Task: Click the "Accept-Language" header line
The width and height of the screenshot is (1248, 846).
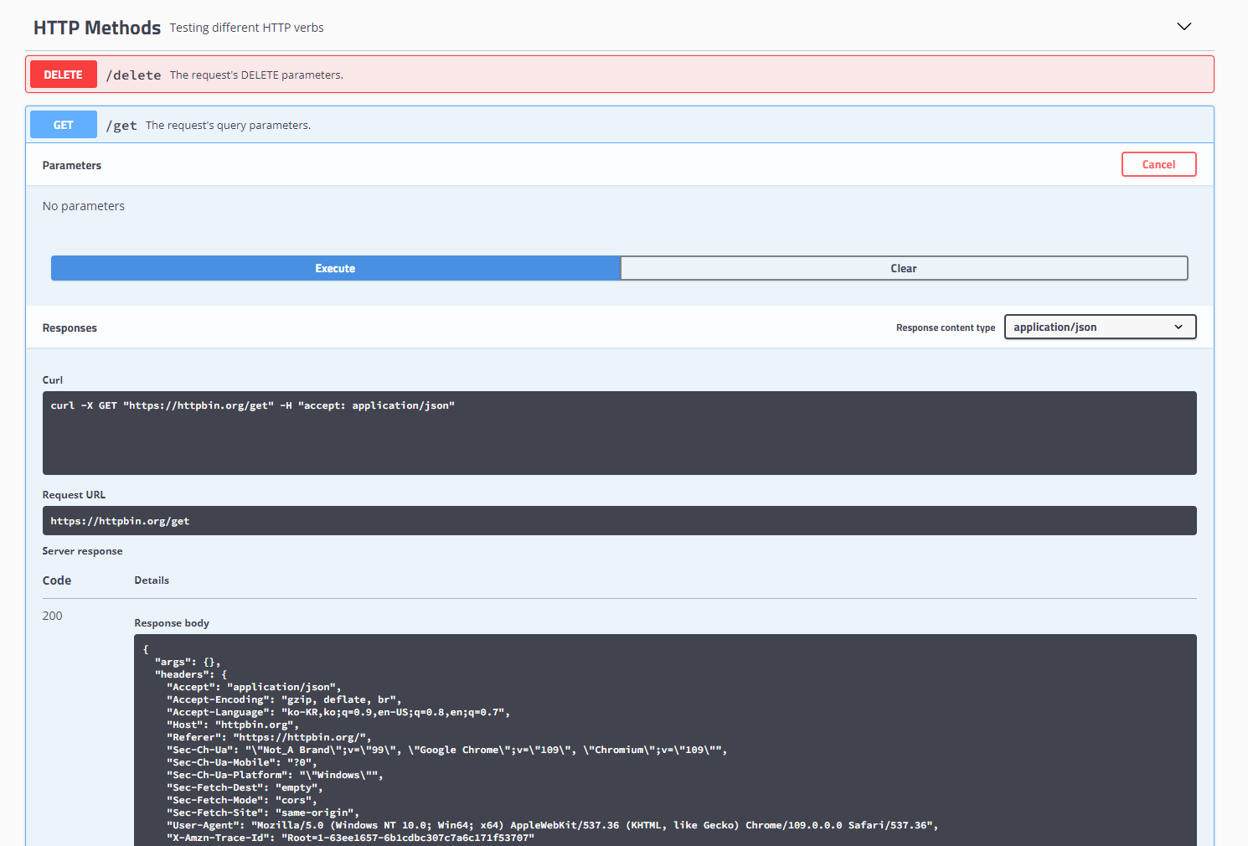Action: (338, 712)
